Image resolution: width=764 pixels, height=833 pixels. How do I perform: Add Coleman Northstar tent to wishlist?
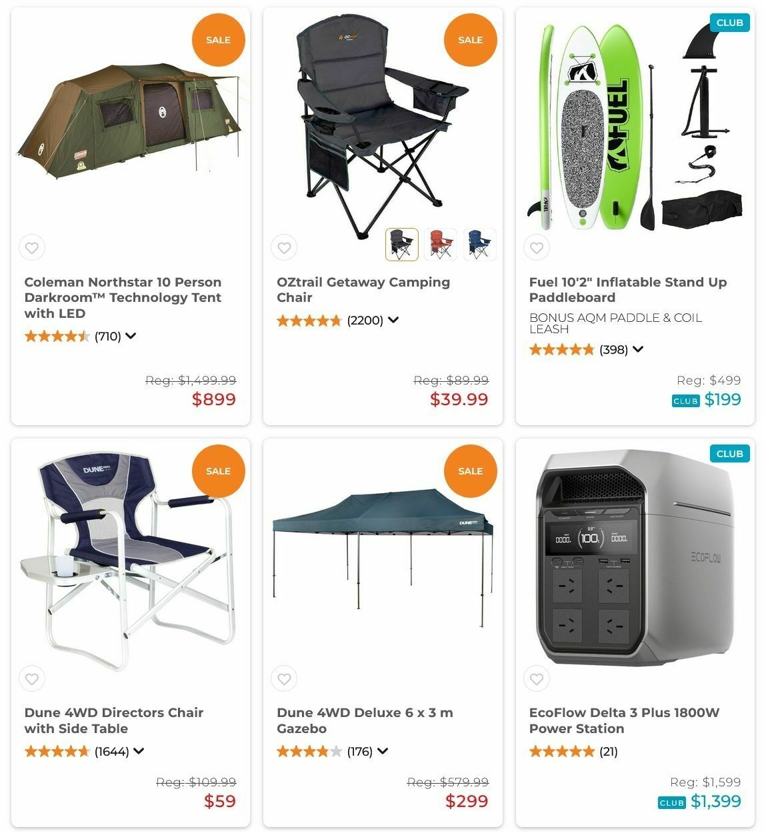[31, 248]
